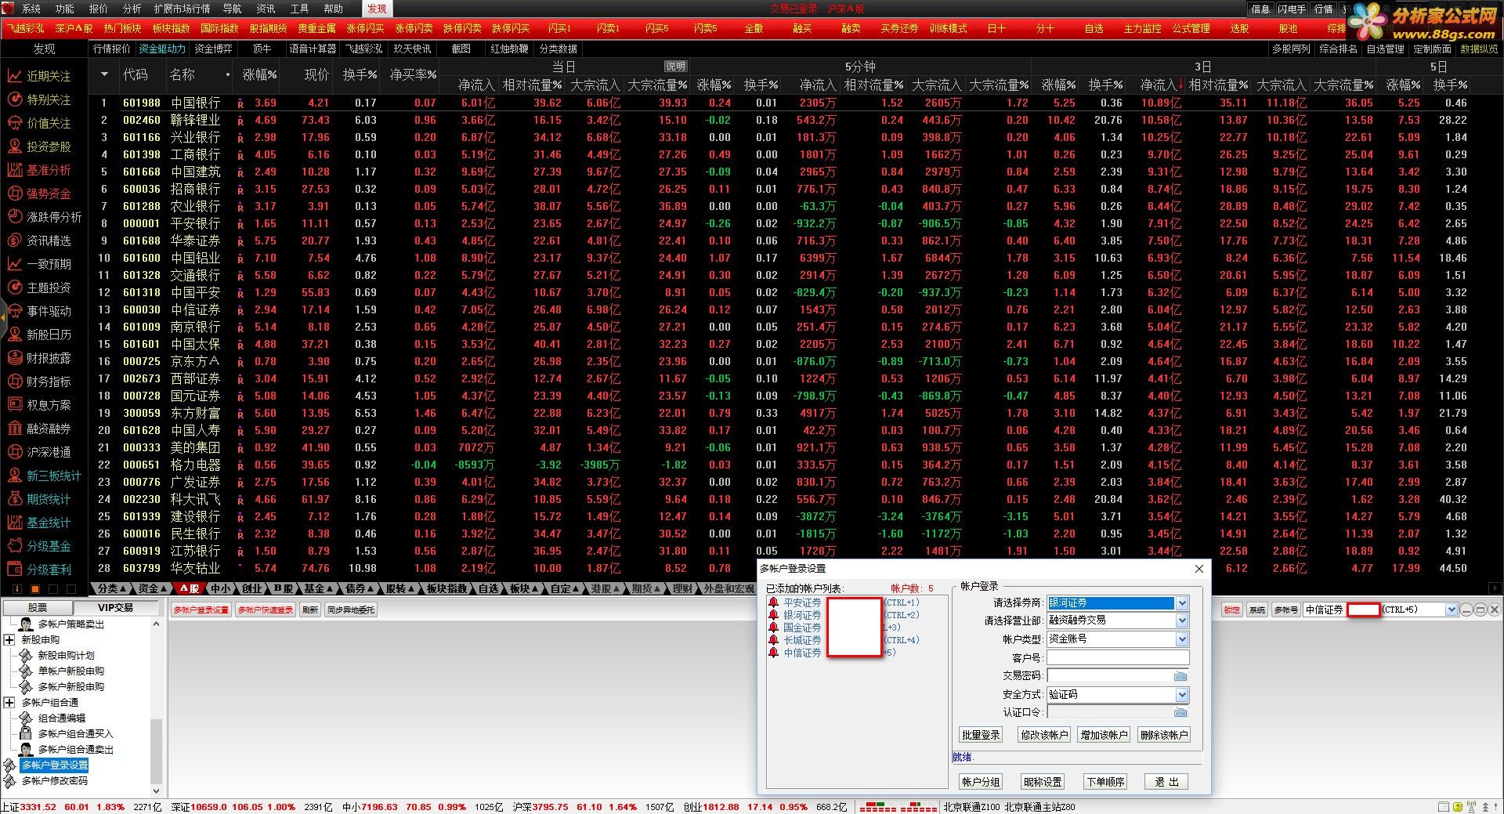This screenshot has height=814, width=1504.
Task: Open 分级基金 sidebar item
Action: coord(39,546)
